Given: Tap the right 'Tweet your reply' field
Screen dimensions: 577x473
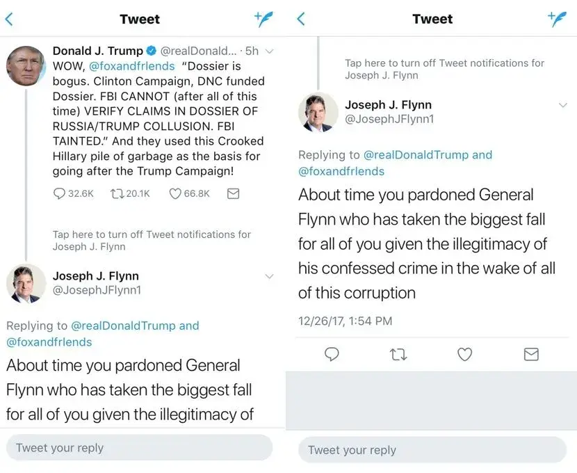Looking at the screenshot, I should click(432, 450).
